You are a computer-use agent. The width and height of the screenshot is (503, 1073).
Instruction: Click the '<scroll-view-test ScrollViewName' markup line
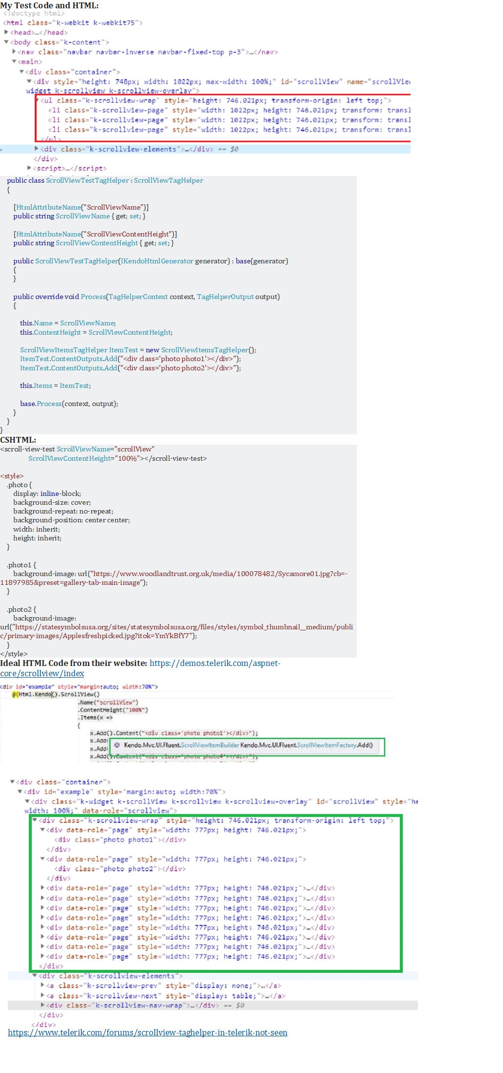pos(77,449)
